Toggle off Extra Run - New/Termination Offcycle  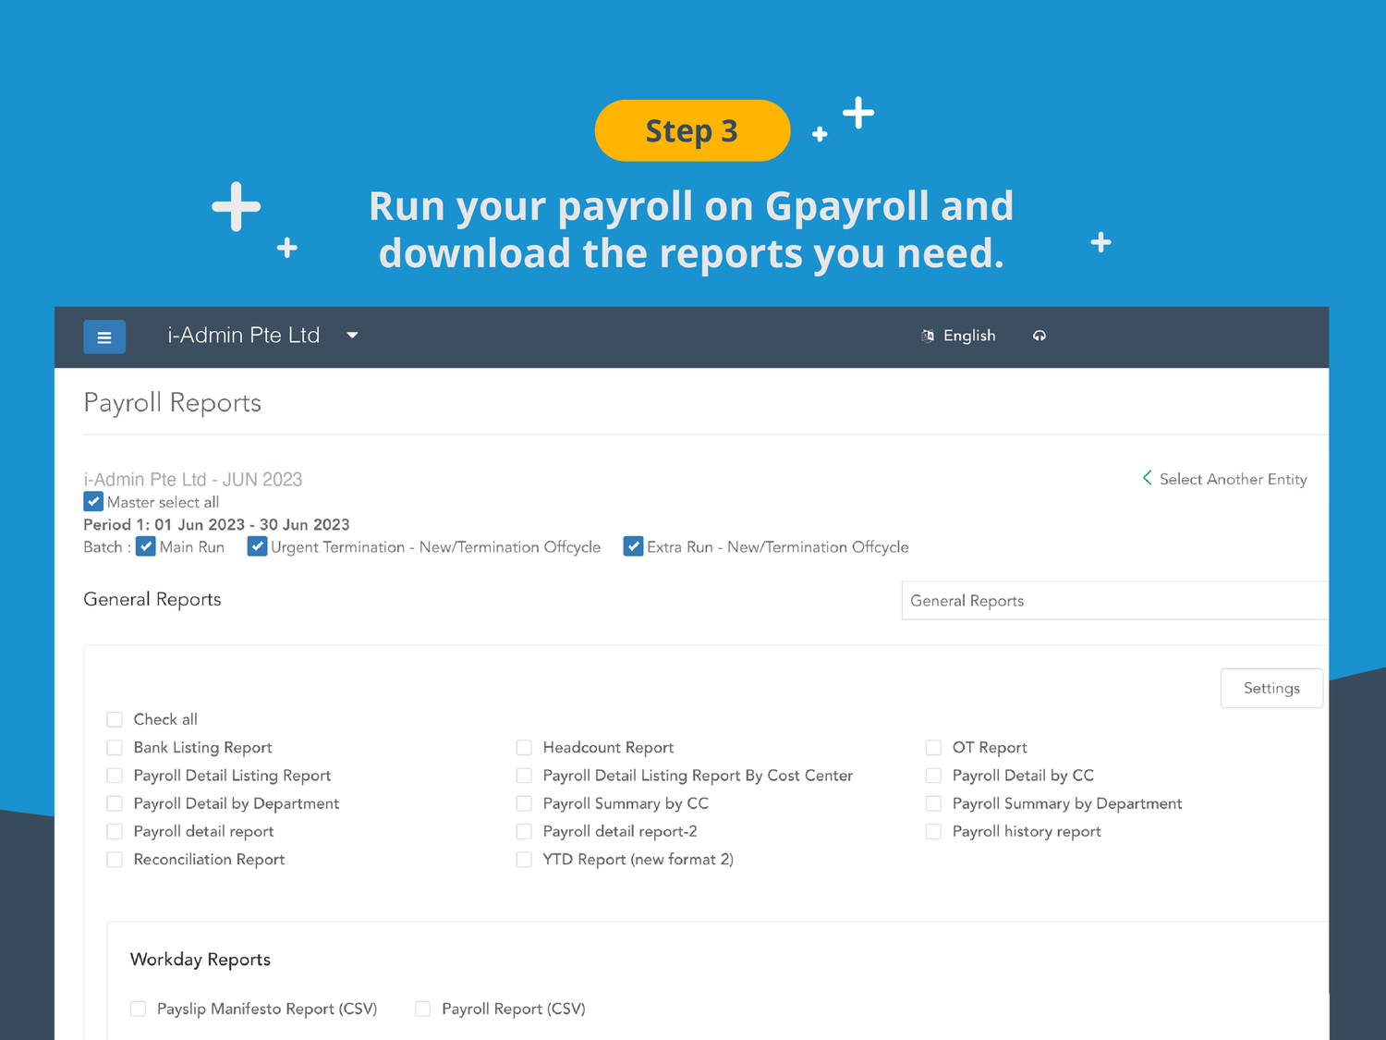click(x=634, y=546)
